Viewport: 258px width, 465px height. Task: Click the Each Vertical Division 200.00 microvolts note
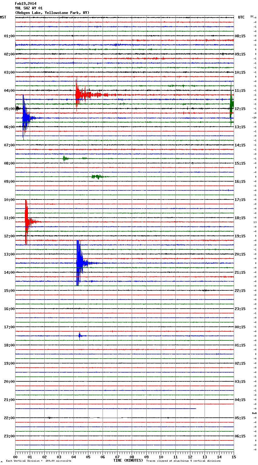[x=38, y=461]
